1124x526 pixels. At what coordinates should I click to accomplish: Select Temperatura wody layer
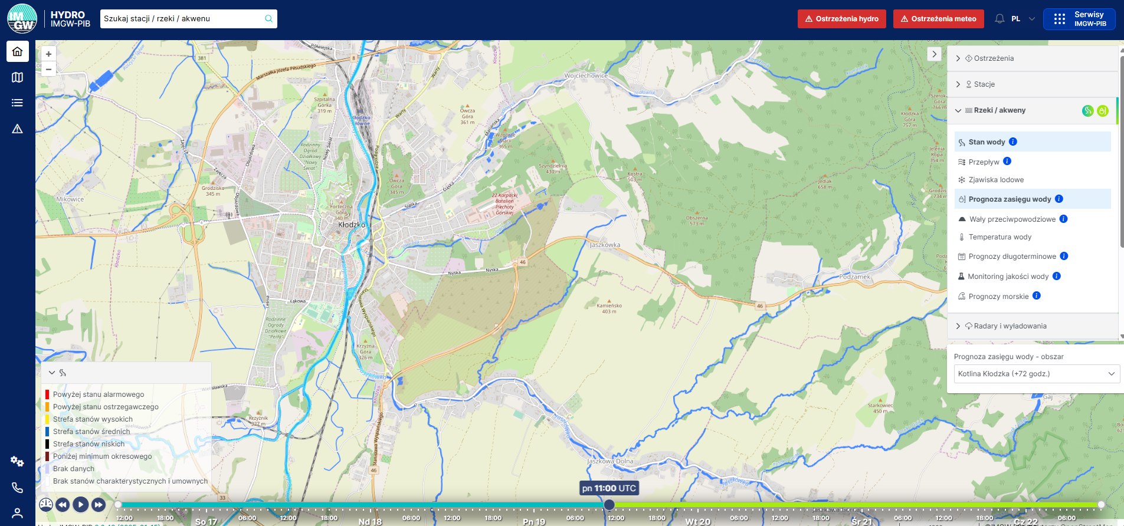click(1000, 237)
